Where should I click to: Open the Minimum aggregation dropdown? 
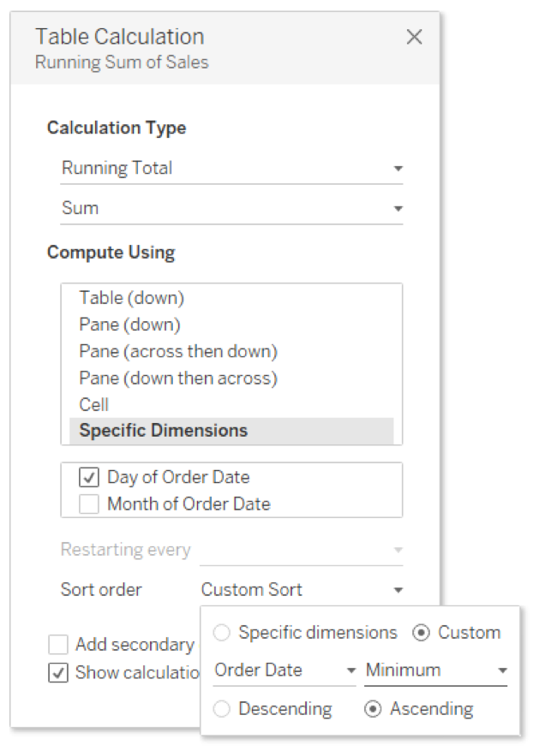point(435,671)
